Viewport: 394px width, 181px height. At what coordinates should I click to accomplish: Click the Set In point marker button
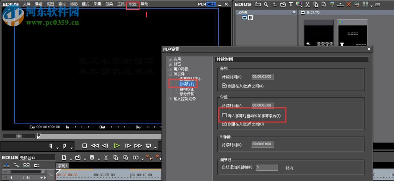(x=51, y=146)
